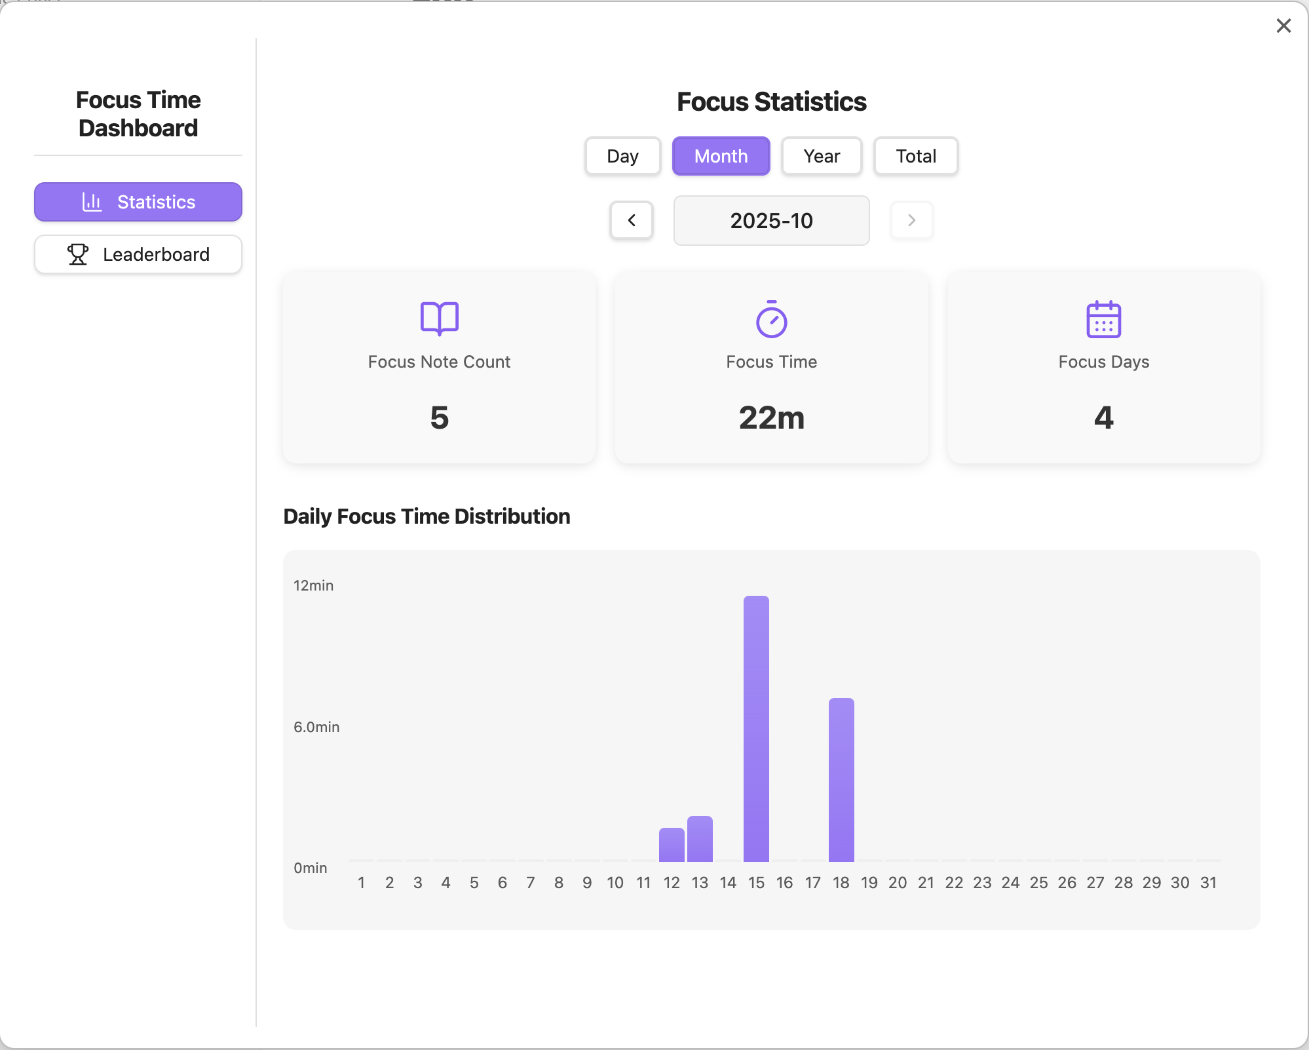Switch to the Day view tab
The height and width of the screenshot is (1050, 1309).
coord(622,156)
